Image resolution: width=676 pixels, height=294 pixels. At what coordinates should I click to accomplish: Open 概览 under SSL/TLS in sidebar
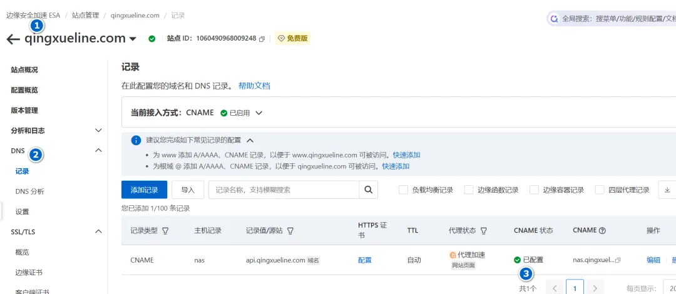pyautogui.click(x=22, y=251)
